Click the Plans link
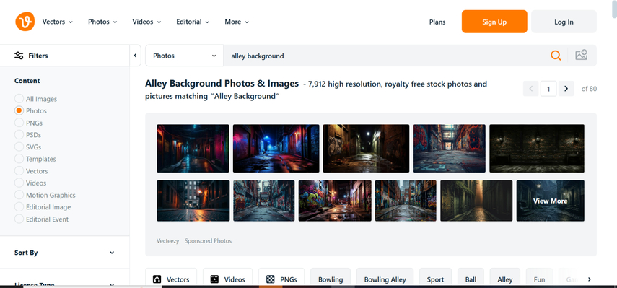 pyautogui.click(x=437, y=22)
